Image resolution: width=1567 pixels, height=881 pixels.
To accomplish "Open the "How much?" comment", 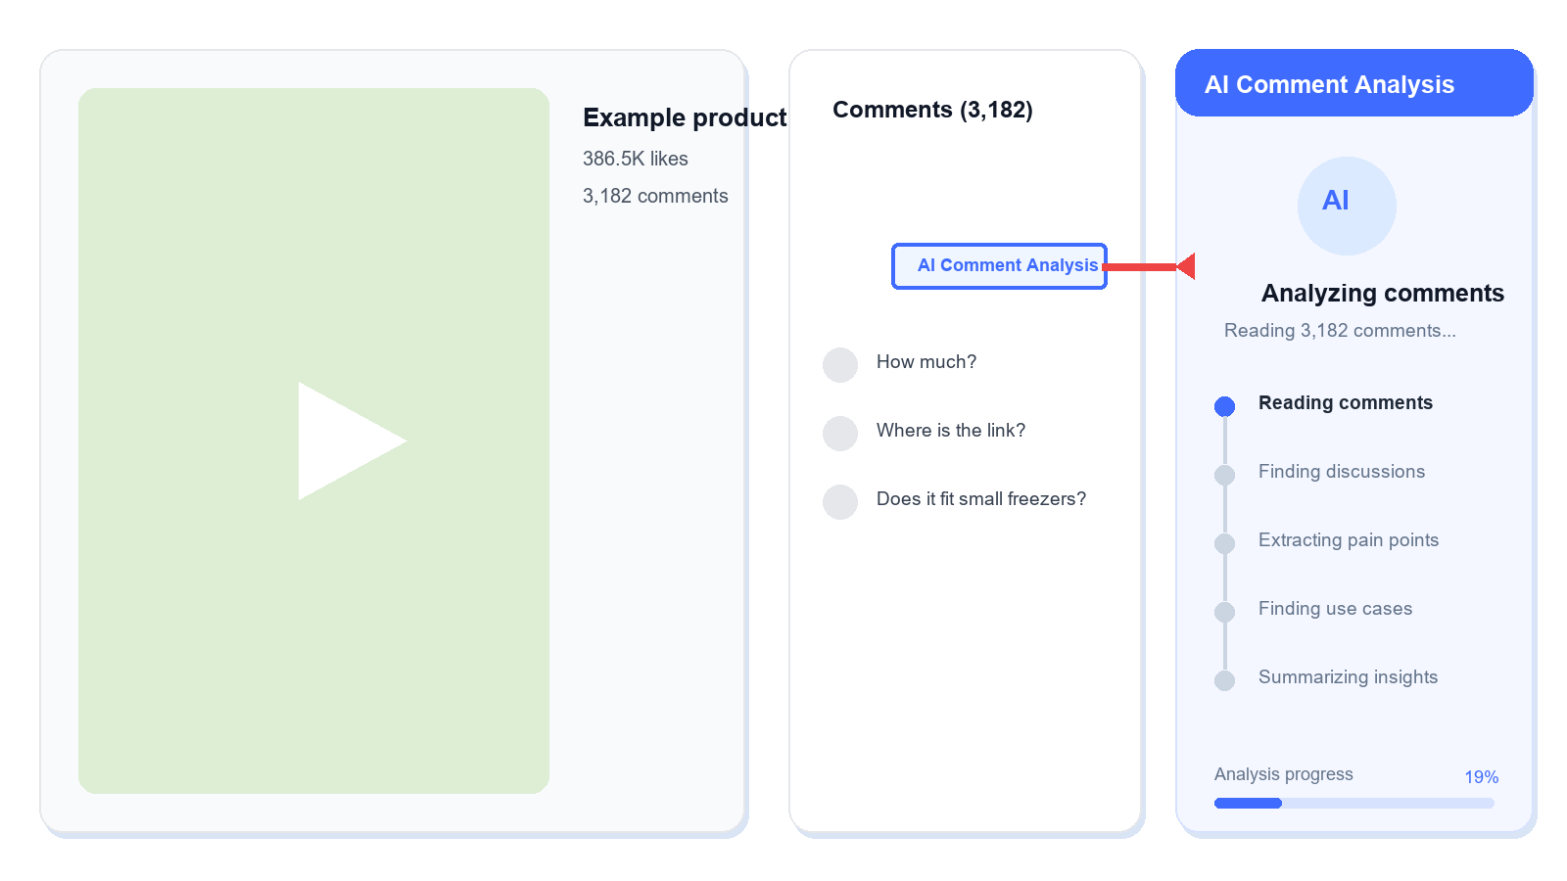I will [926, 362].
